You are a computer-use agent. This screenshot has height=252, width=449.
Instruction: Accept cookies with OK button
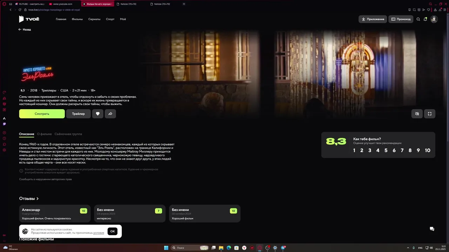(x=113, y=231)
